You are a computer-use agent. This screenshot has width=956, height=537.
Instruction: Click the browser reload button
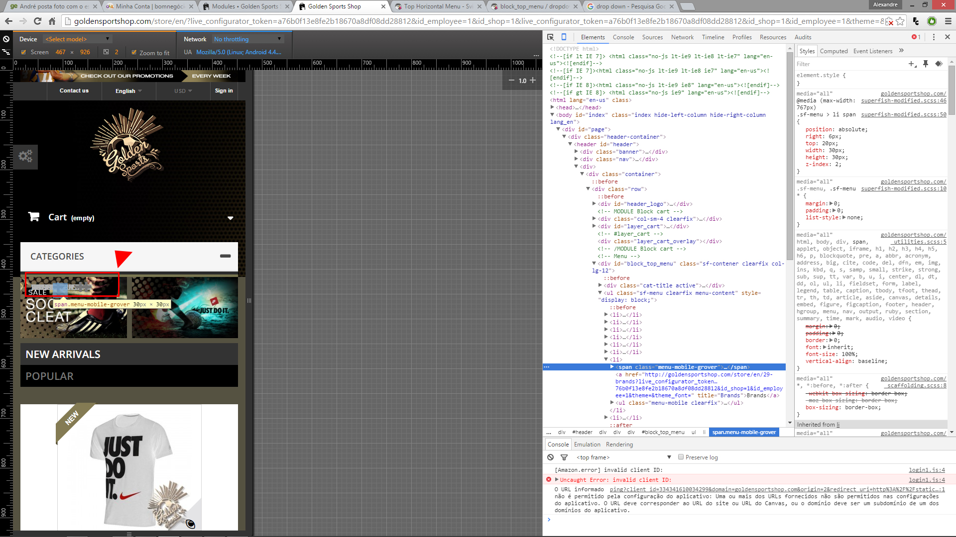tap(37, 21)
